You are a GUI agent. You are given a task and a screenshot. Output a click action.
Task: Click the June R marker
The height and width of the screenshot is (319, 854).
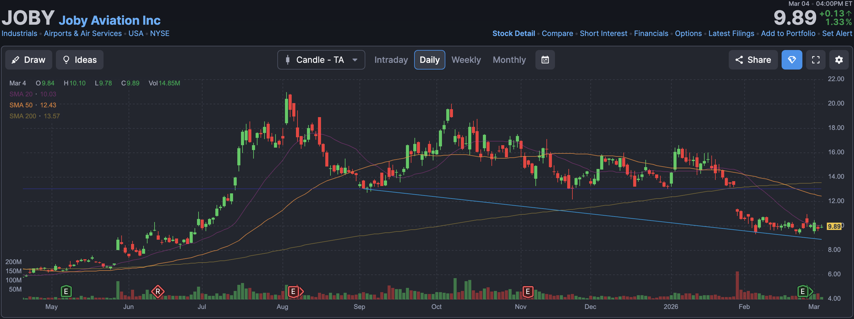[158, 292]
